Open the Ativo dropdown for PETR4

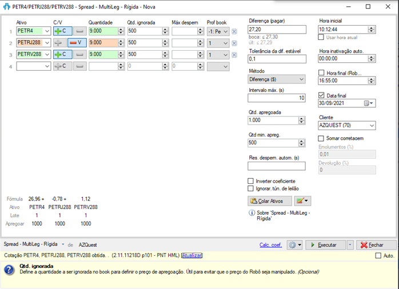point(47,31)
